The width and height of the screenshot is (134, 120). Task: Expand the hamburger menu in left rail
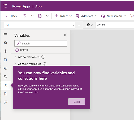[5, 34]
